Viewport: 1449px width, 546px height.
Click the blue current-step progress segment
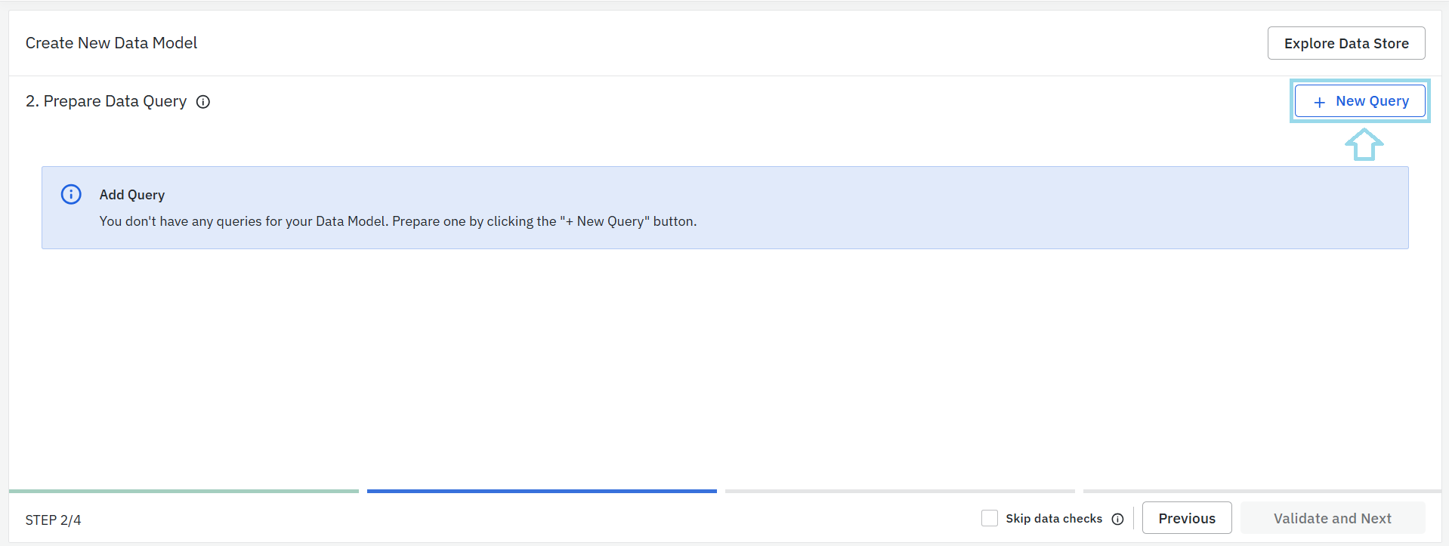(542, 491)
